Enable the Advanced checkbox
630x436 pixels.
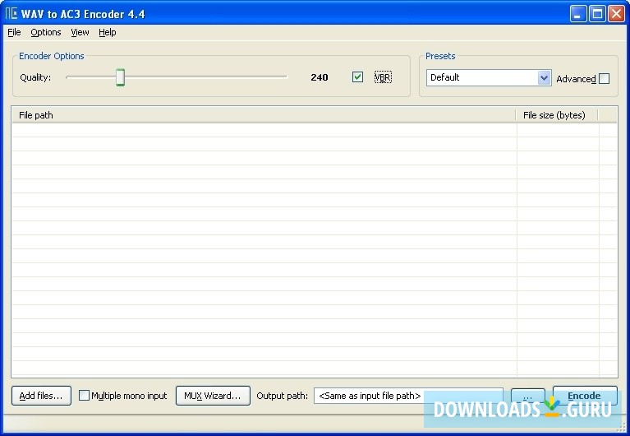604,78
